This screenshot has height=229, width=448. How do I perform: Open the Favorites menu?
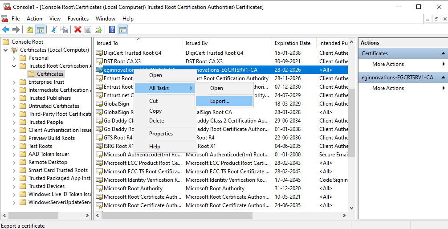point(78,19)
